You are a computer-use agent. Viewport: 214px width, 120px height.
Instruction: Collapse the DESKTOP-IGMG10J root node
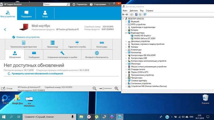coord(123,19)
